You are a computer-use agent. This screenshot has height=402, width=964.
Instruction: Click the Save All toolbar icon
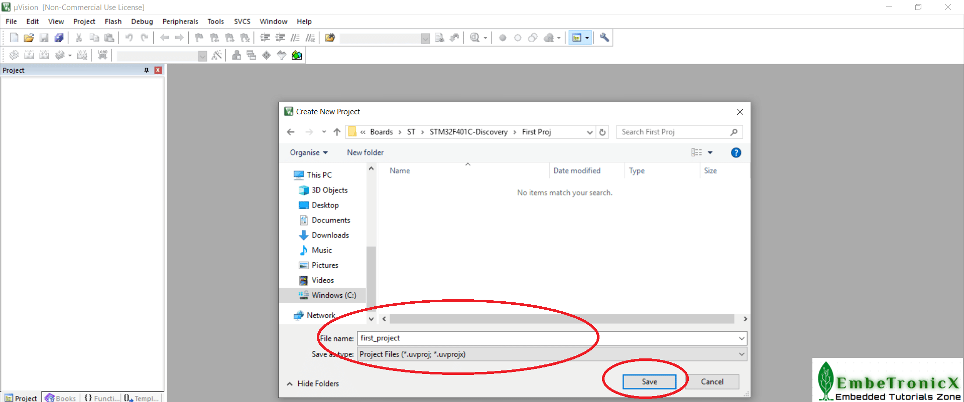(59, 38)
